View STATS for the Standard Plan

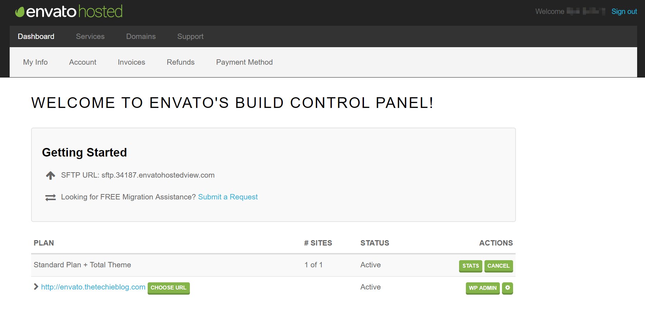[471, 266]
